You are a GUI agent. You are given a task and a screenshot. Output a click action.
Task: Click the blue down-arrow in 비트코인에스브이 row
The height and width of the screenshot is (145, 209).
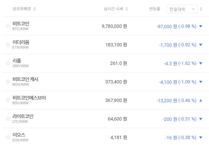click(201, 100)
